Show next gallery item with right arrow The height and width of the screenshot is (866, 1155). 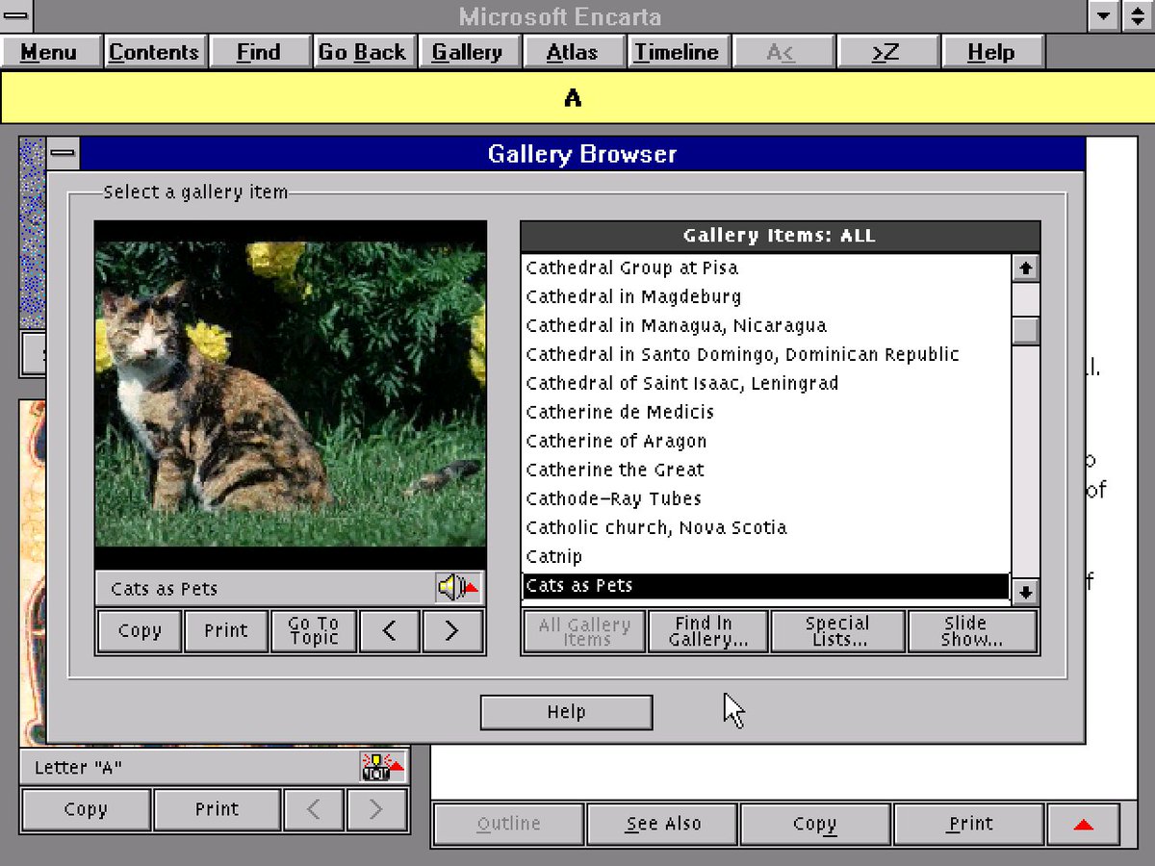pyautogui.click(x=451, y=631)
